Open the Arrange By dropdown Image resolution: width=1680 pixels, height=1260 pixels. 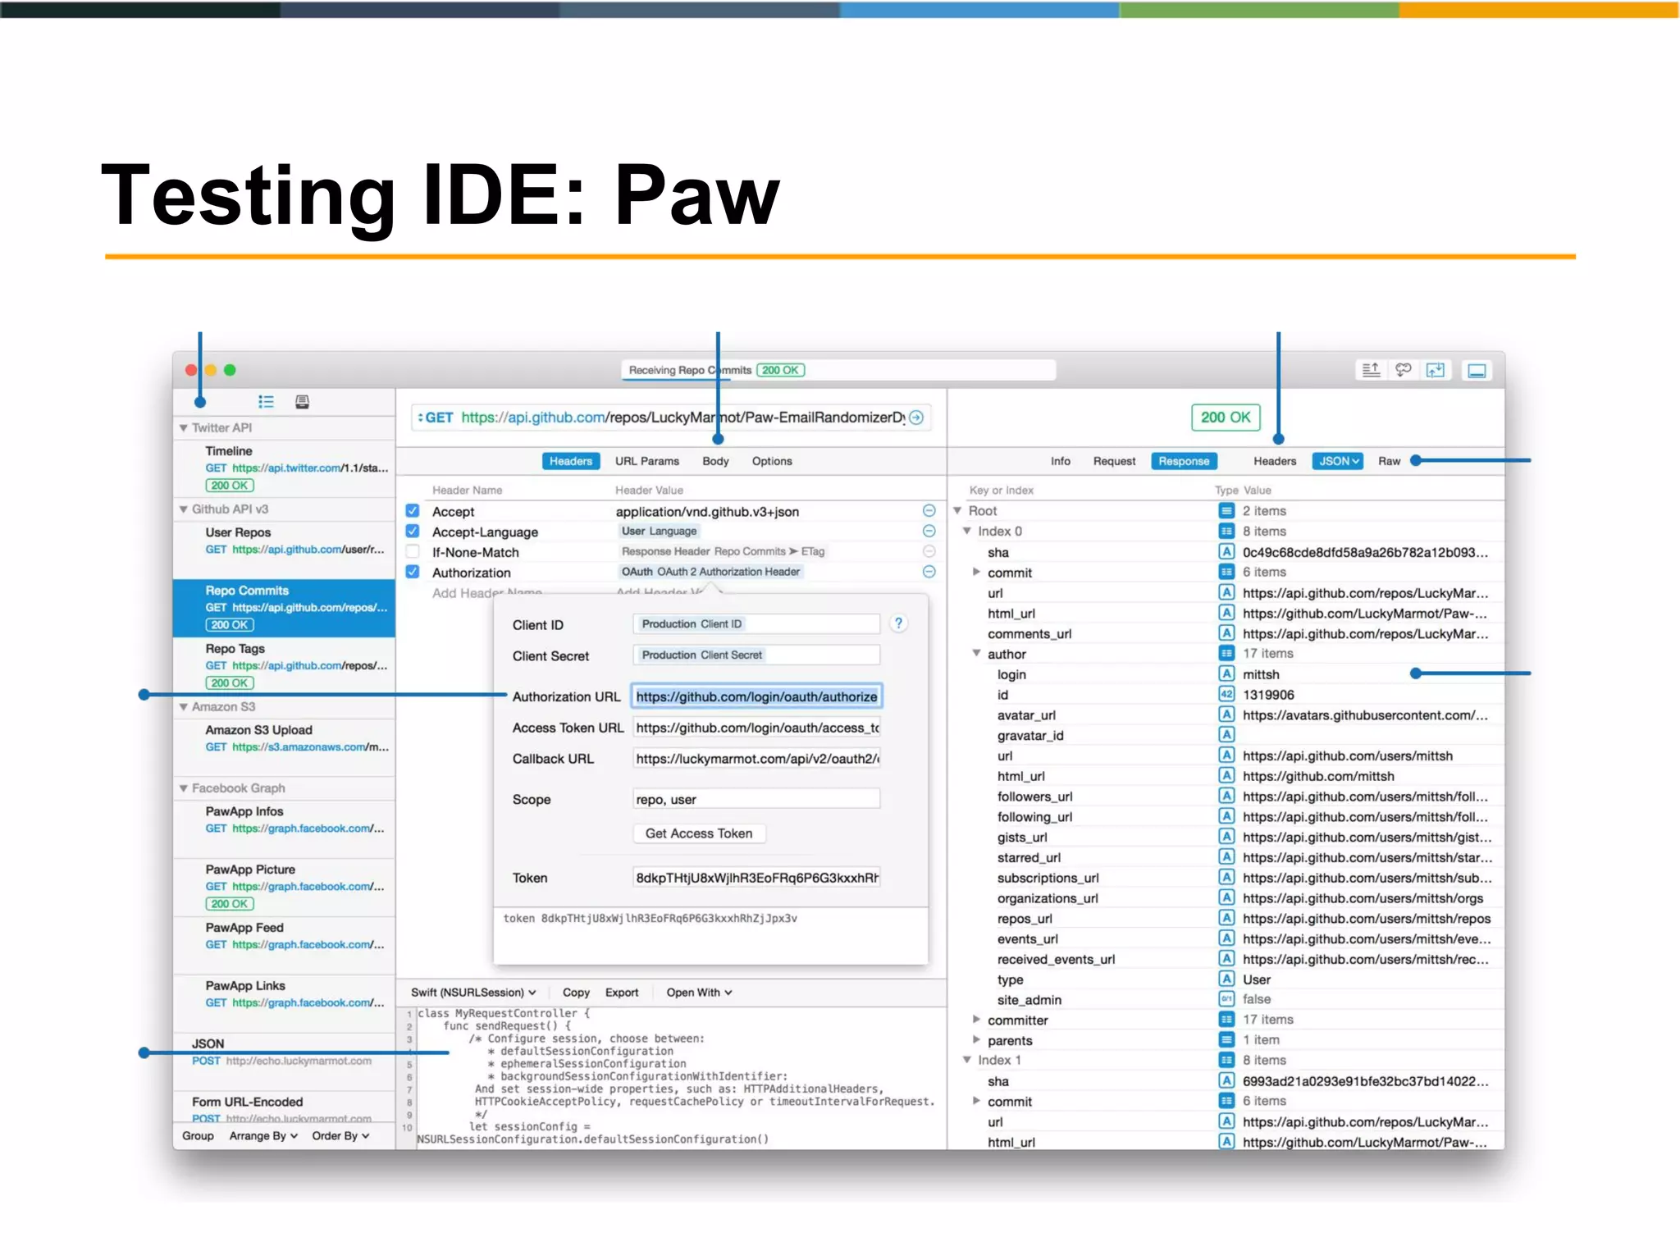click(263, 1136)
